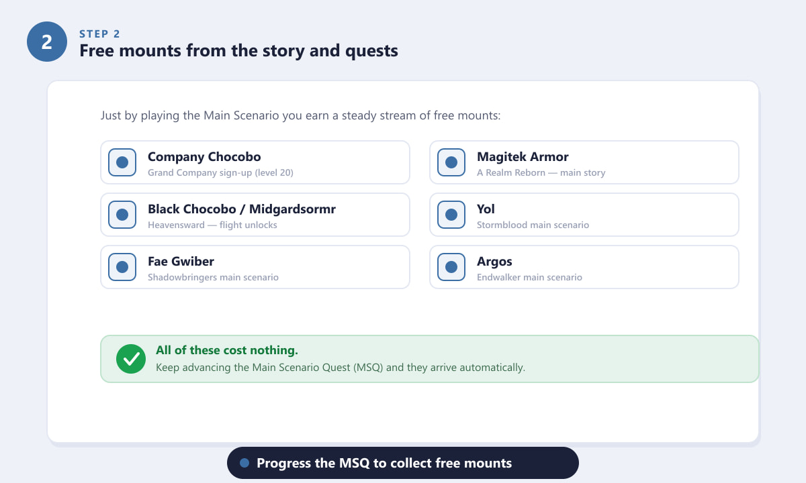The height and width of the screenshot is (483, 806).
Task: Select the Fae Gwiber Shadowbringers card
Action: (255, 267)
